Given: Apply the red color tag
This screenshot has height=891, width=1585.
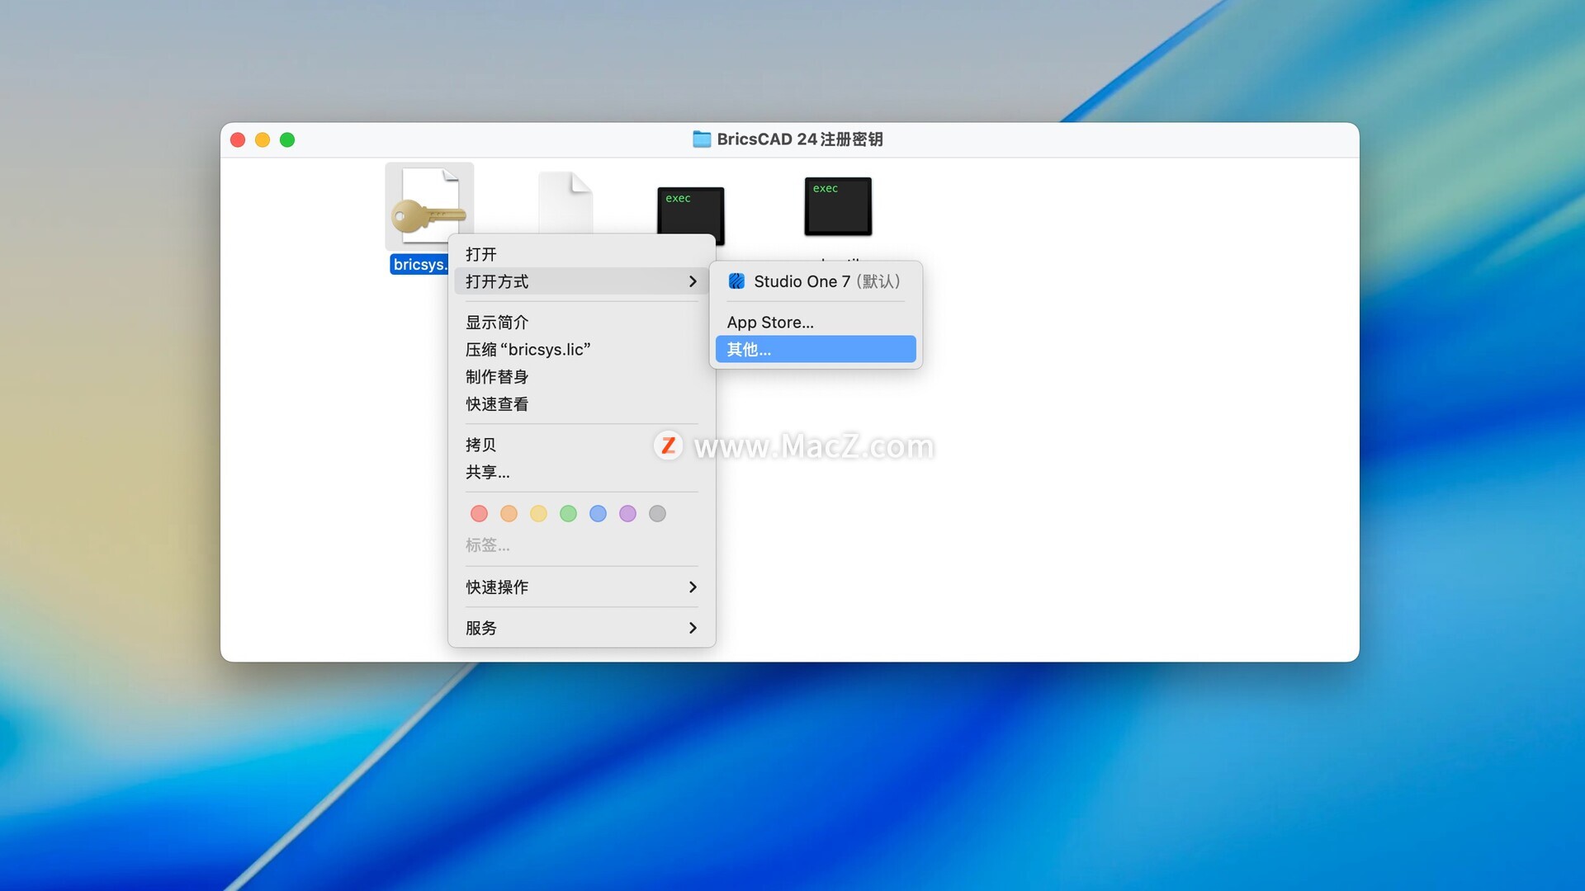Looking at the screenshot, I should [479, 514].
